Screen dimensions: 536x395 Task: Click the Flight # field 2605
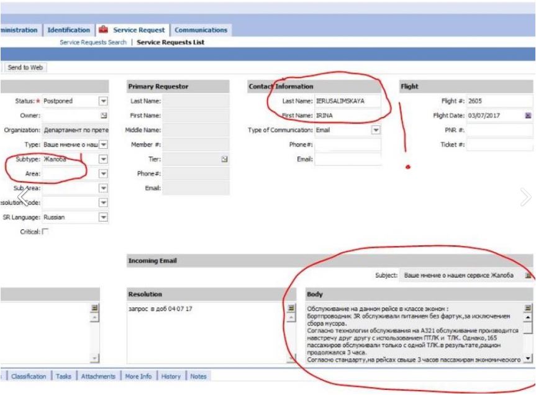click(499, 101)
